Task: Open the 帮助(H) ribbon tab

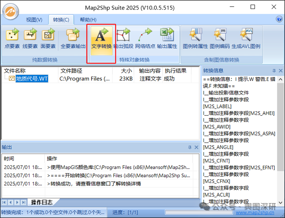Action: pos(88,20)
